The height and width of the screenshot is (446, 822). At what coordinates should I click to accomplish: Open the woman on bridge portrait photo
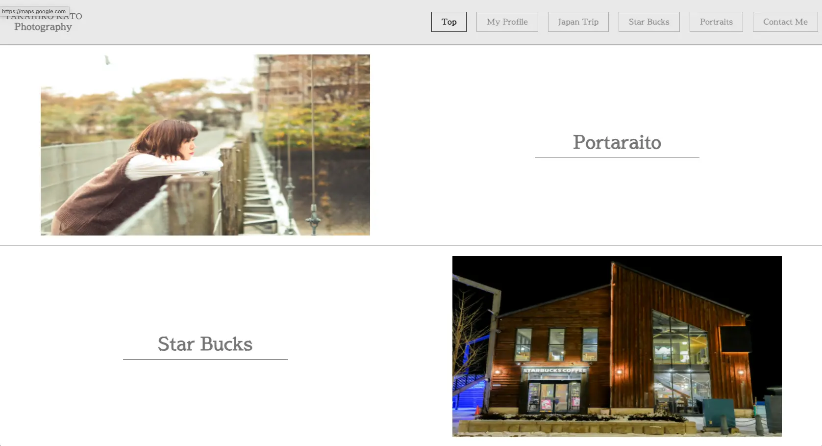coord(205,145)
